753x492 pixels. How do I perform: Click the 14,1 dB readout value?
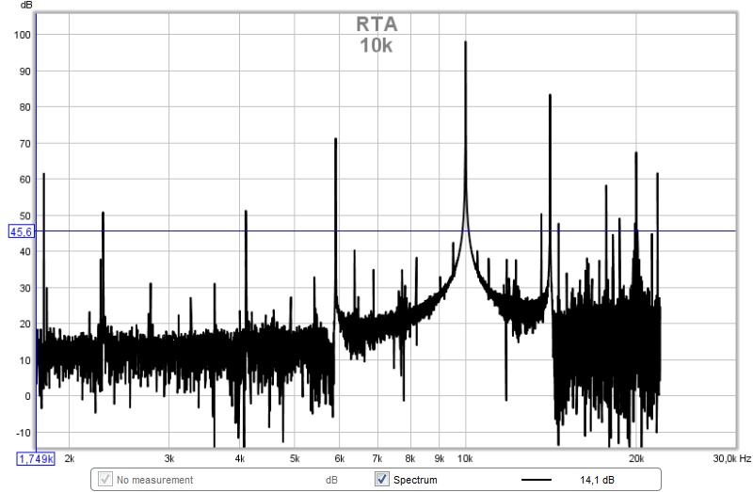597,480
